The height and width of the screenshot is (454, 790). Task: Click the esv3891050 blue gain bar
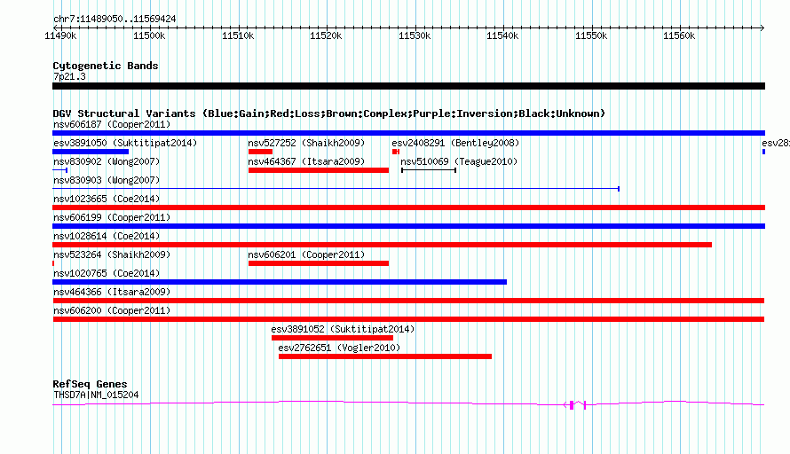(91, 152)
